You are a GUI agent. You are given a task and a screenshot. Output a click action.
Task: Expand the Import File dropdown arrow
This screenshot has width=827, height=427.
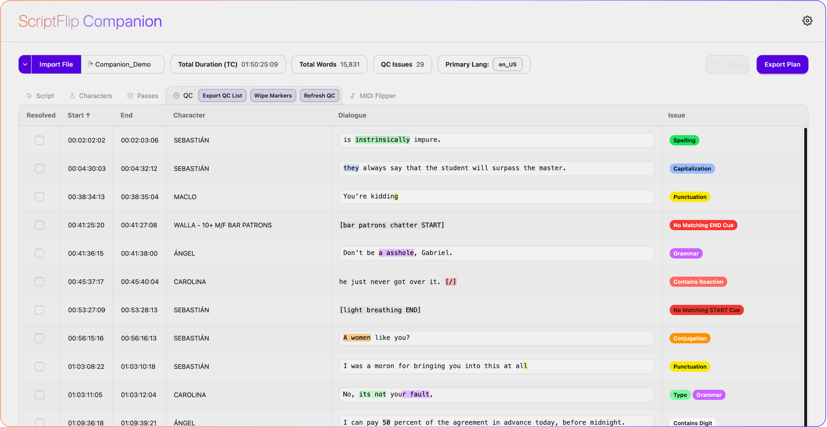click(25, 65)
